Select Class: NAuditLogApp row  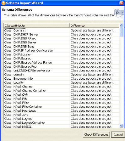point(62,119)
